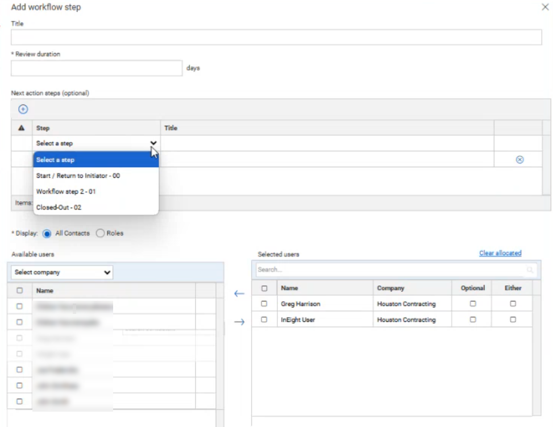Select the All Contacts display option
This screenshot has width=553, height=427.
click(x=47, y=233)
